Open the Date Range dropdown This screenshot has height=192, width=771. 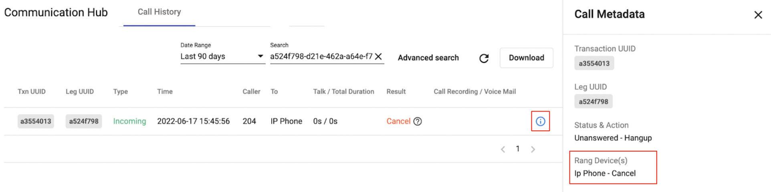pyautogui.click(x=223, y=56)
